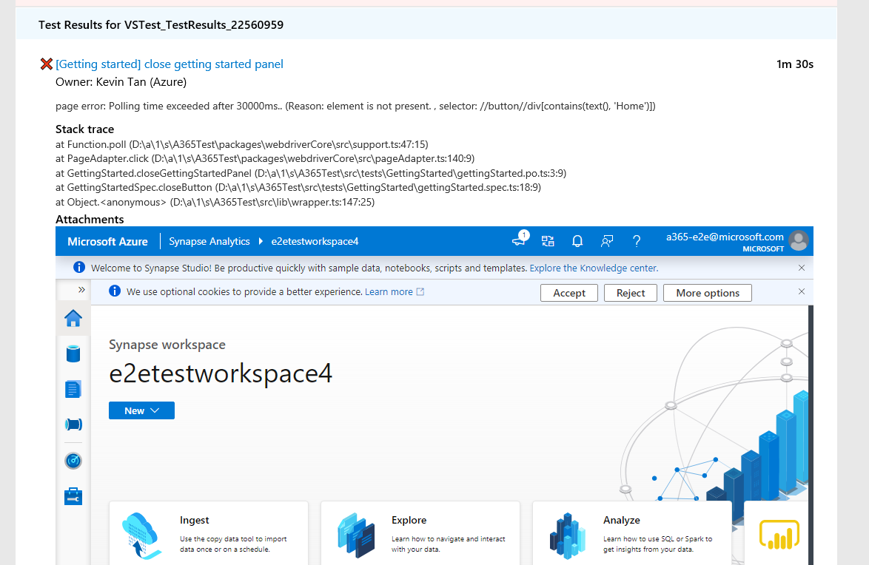Open the feedback icon in header
Image resolution: width=869 pixels, height=565 pixels.
pos(607,241)
